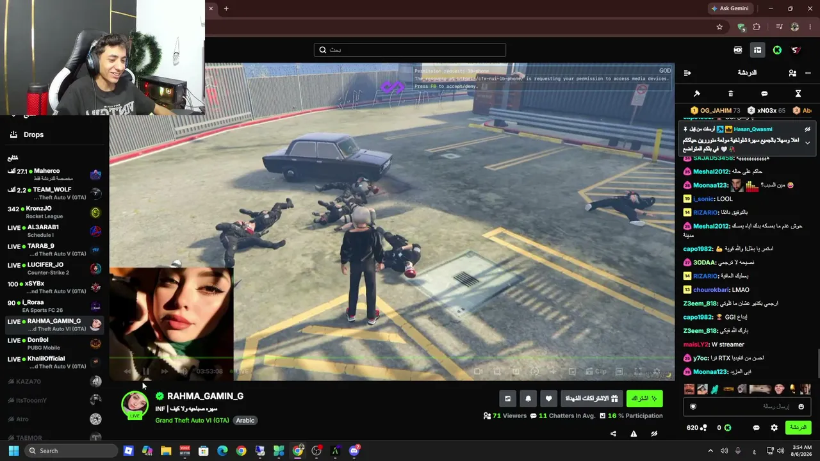Open the Kick K balance showing 0

click(x=724, y=428)
